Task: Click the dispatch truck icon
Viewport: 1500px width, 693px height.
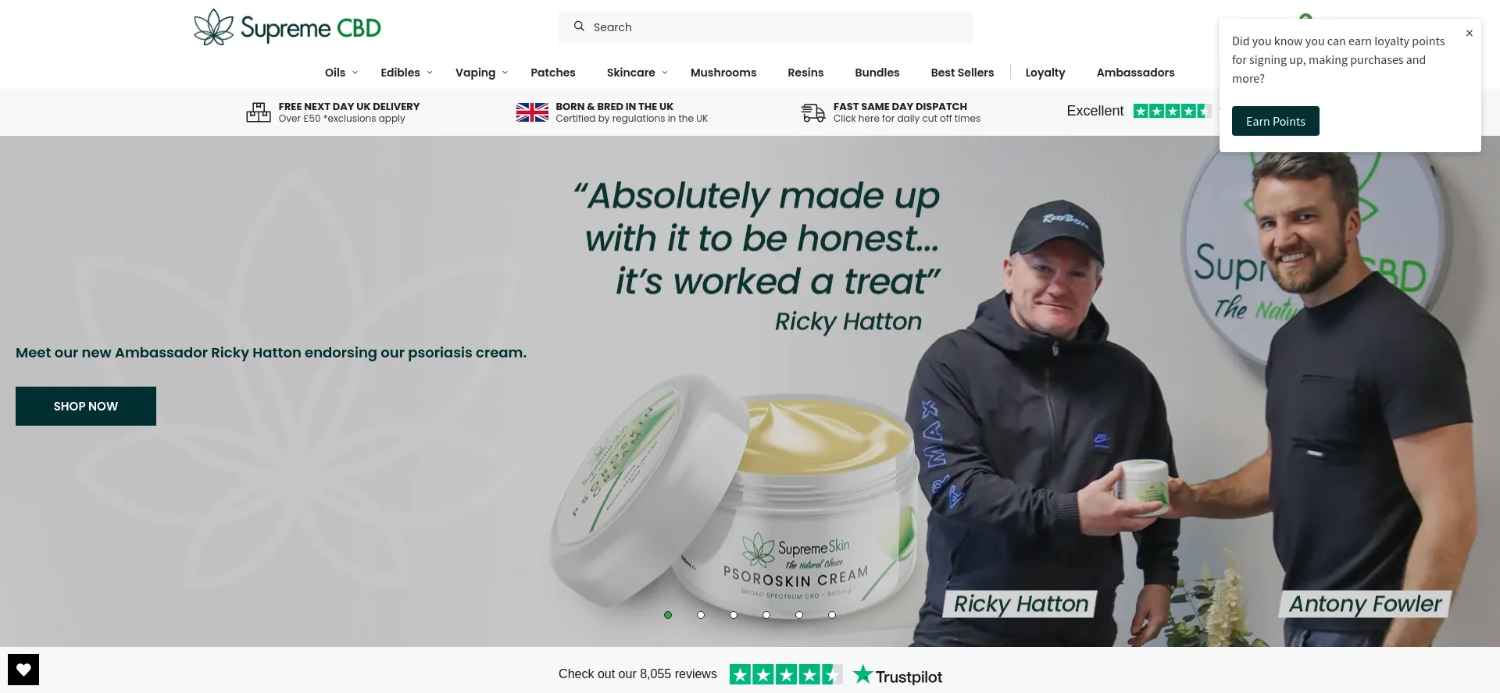Action: (x=813, y=112)
